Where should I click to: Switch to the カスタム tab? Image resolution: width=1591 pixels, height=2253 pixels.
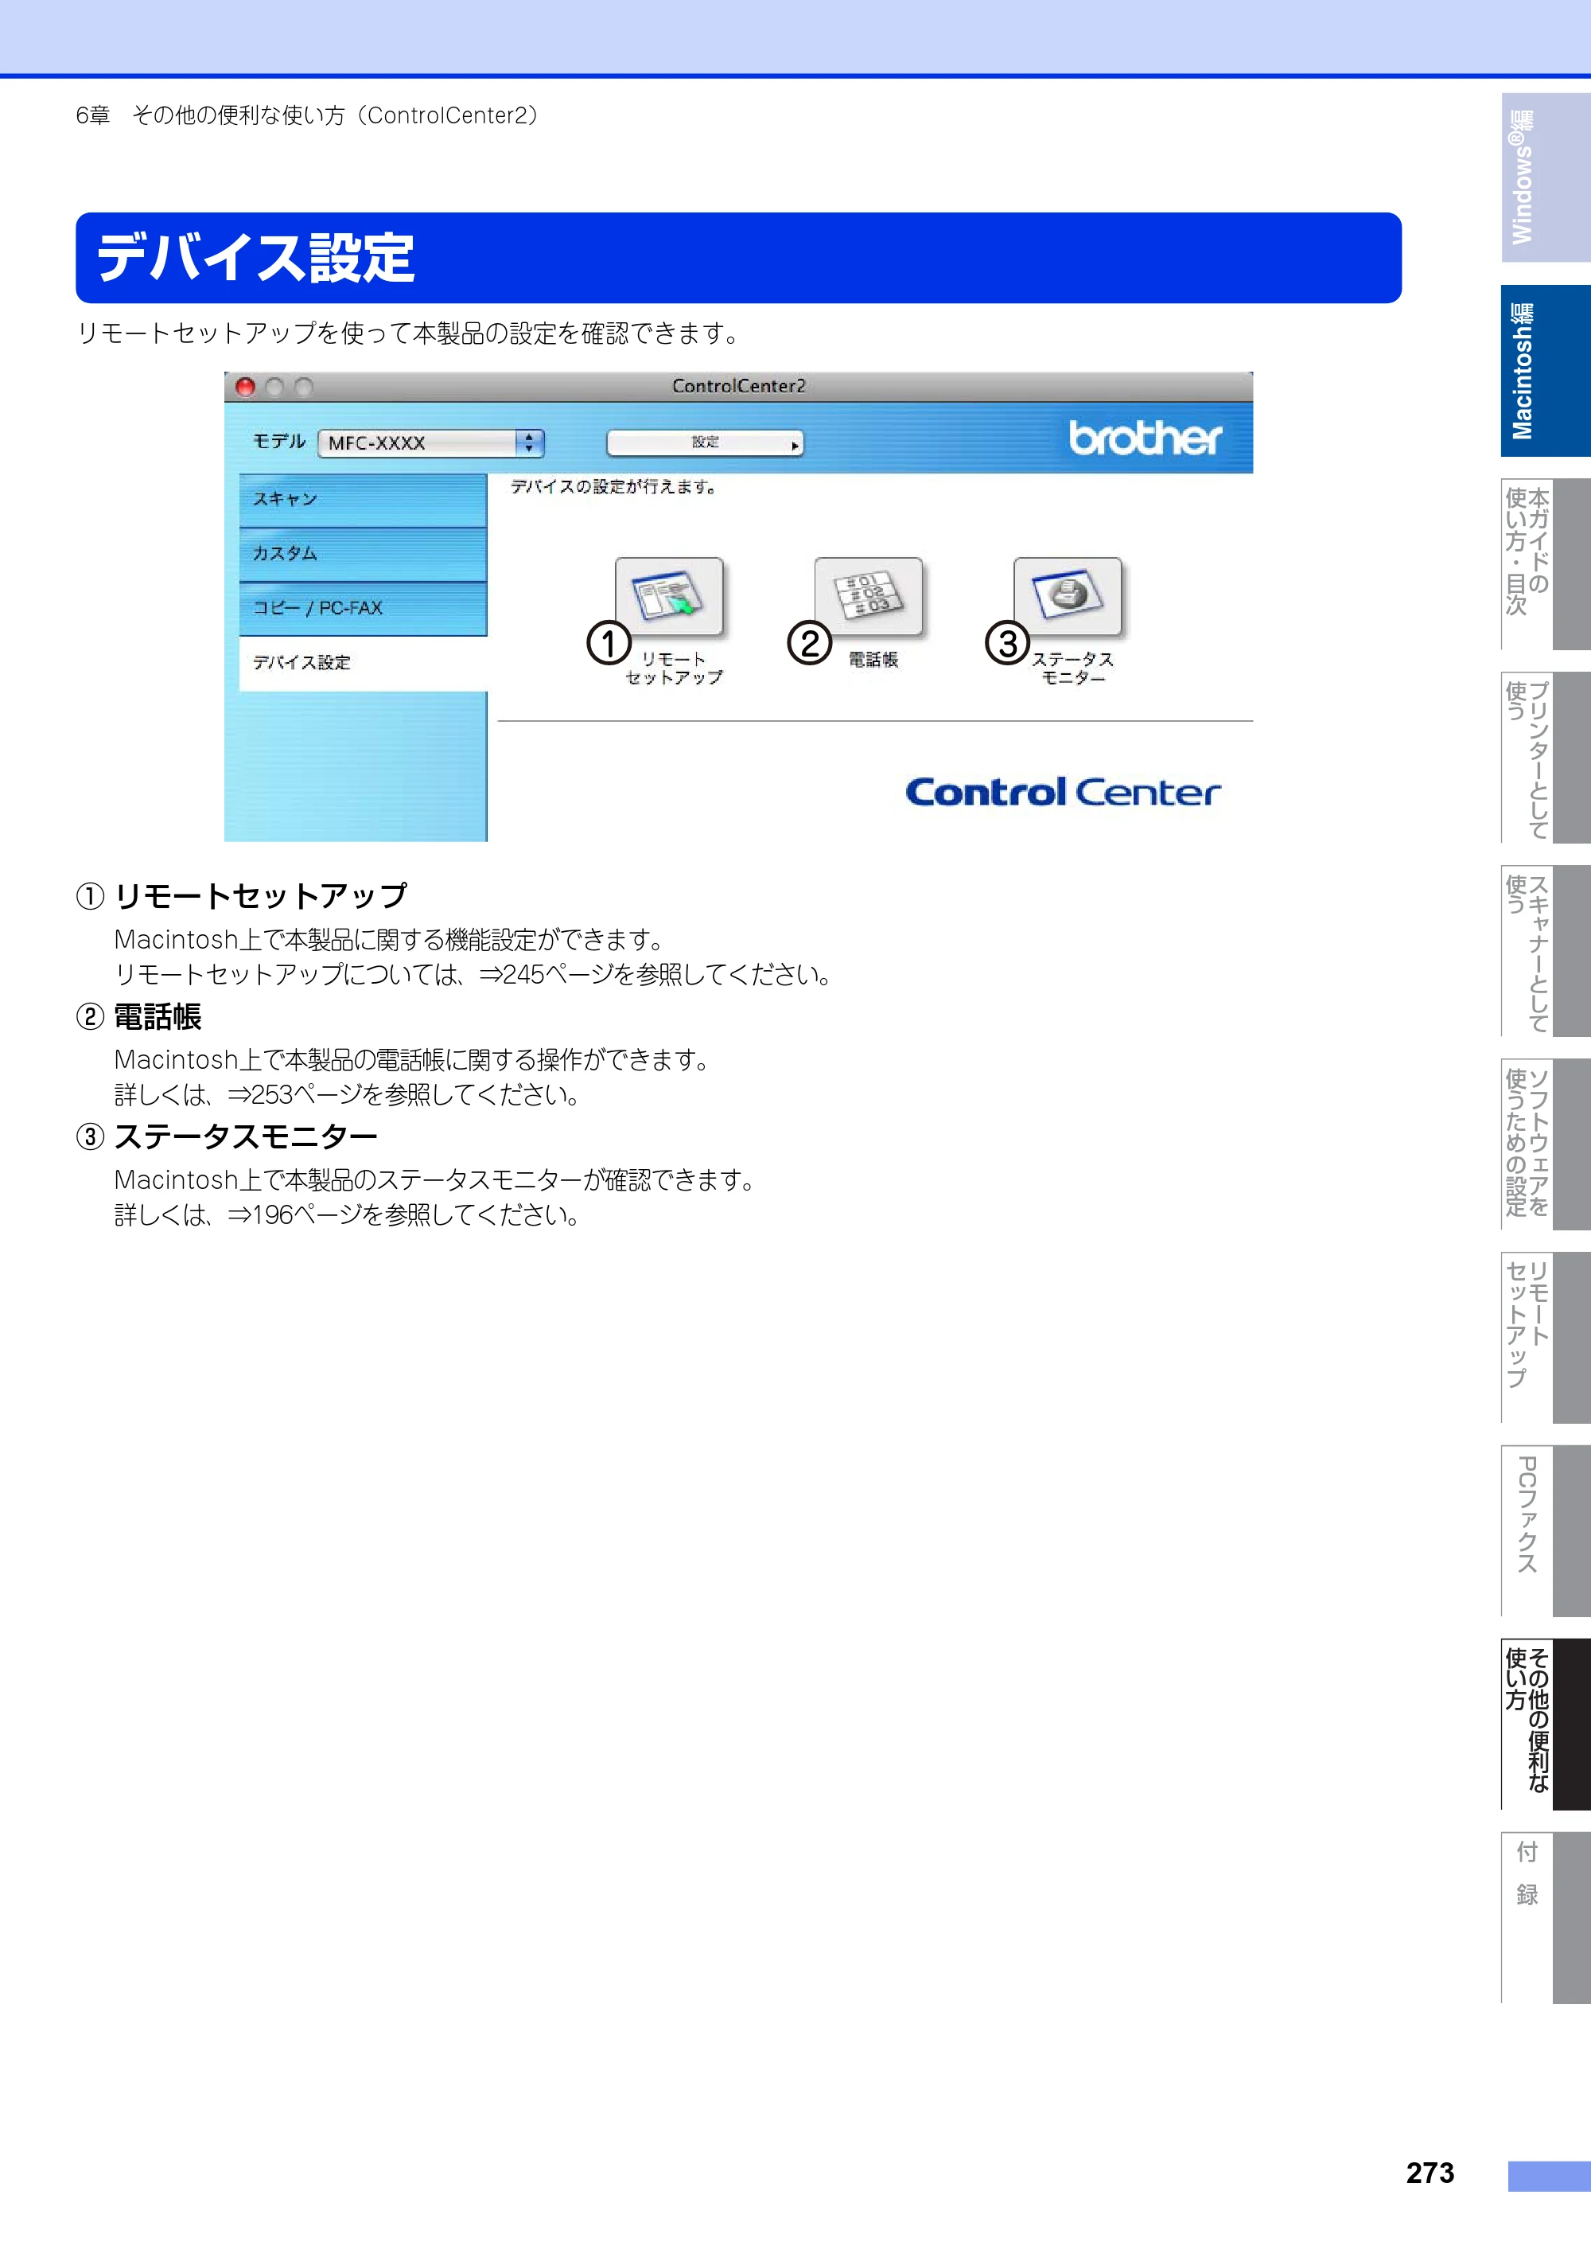(363, 553)
